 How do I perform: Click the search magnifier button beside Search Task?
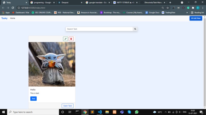[135, 29]
